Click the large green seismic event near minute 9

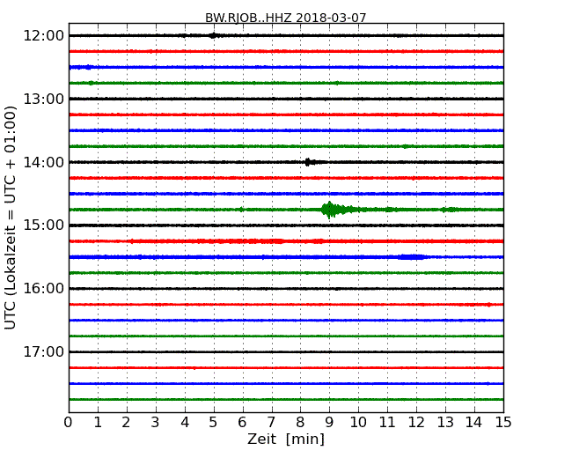(337, 210)
